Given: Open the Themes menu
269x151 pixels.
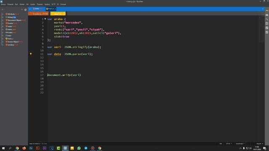Looking at the screenshot, I should [40, 4].
